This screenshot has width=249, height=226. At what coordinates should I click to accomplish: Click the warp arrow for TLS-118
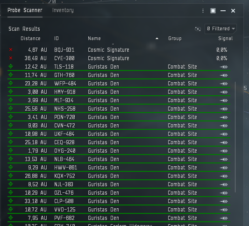pos(224,67)
